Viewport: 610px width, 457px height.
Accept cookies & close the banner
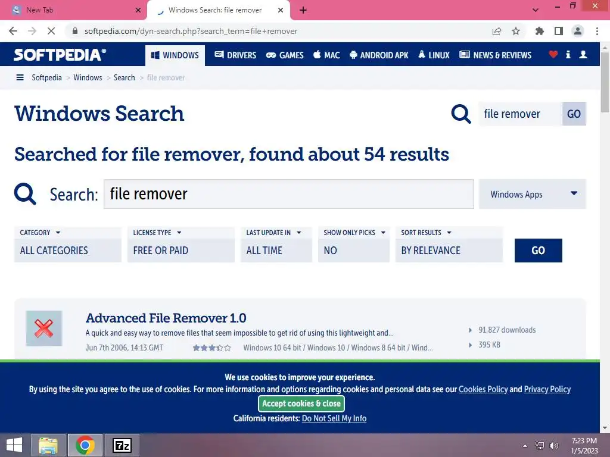(301, 403)
